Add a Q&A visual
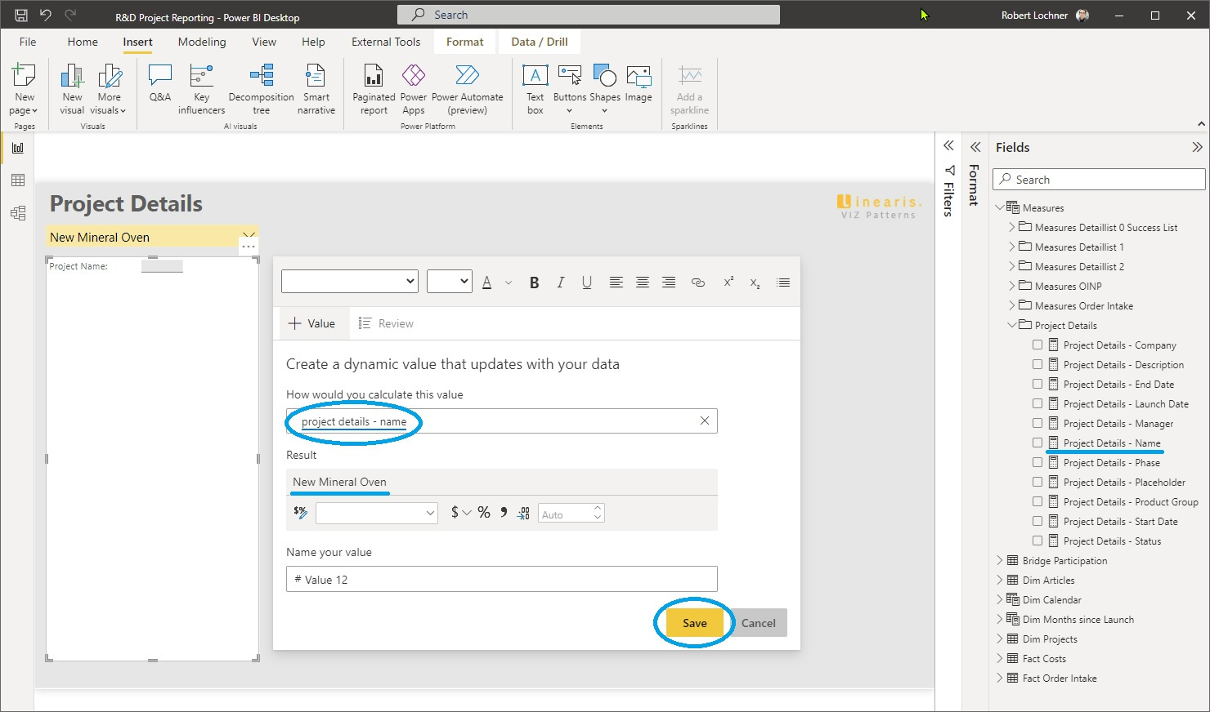Viewport: 1210px width, 712px height. click(x=159, y=86)
